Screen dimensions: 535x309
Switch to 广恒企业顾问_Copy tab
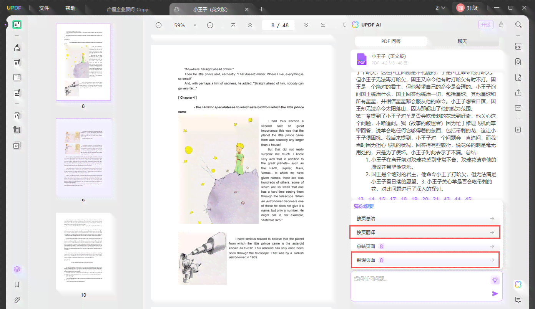pyautogui.click(x=128, y=9)
